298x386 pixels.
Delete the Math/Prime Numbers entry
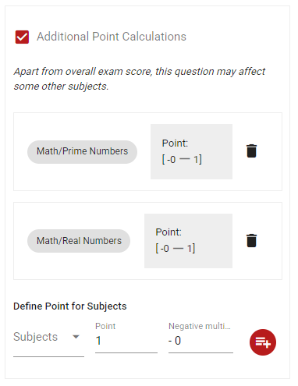(x=251, y=151)
